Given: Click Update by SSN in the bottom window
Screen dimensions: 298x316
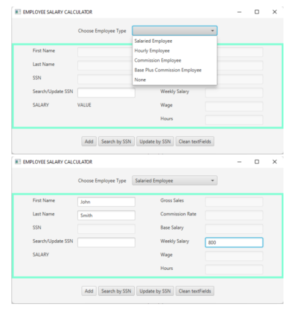Looking at the screenshot, I should tap(155, 291).
